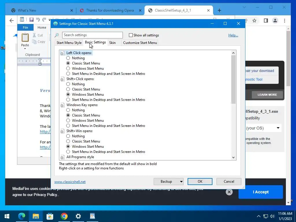Click Cancel in settings dialog
Viewport: 296px width, 222px height.
229,182
